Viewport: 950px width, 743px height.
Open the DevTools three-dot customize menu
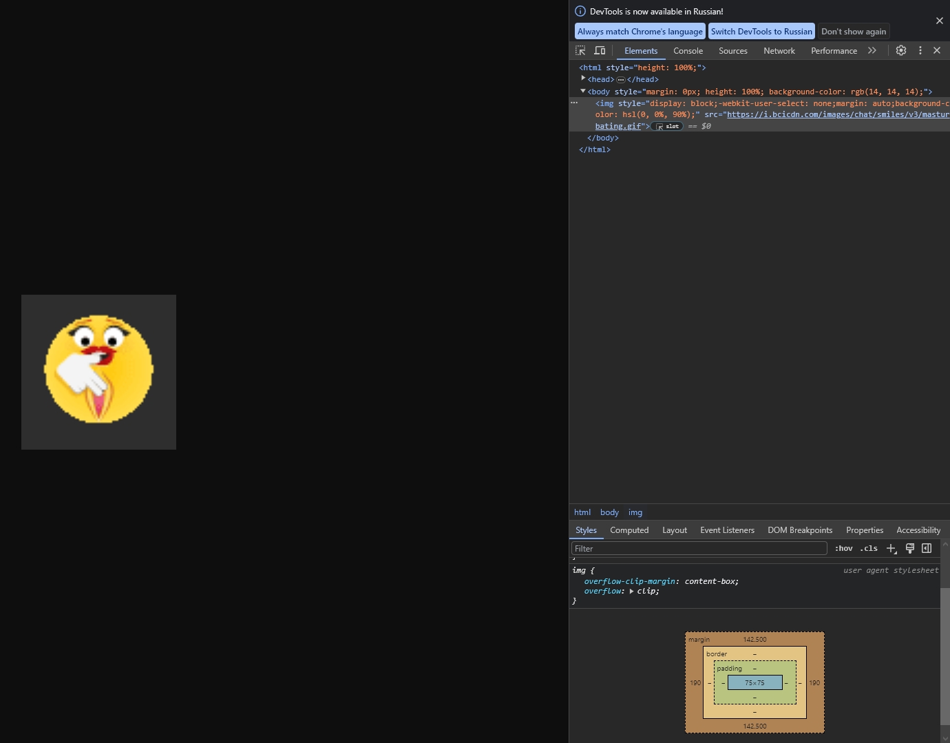pos(920,50)
